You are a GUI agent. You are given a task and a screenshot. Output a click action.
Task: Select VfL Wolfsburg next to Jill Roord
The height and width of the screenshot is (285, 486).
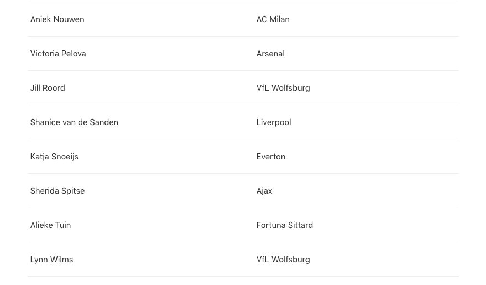tap(283, 88)
